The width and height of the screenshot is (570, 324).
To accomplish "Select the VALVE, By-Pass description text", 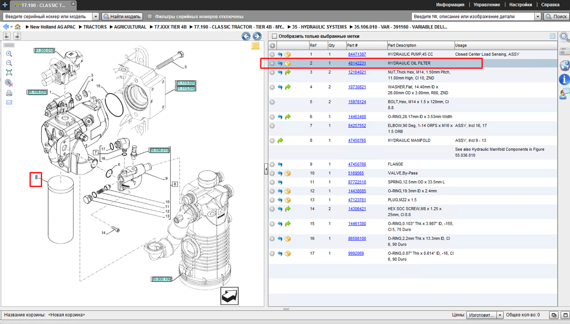I will pos(402,173).
